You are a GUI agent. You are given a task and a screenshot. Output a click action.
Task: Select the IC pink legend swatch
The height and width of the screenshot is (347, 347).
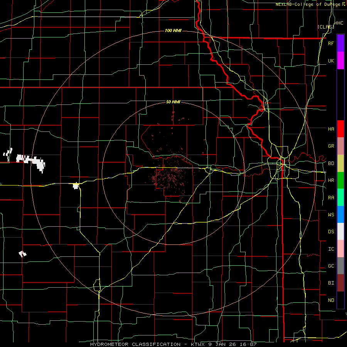340,249
